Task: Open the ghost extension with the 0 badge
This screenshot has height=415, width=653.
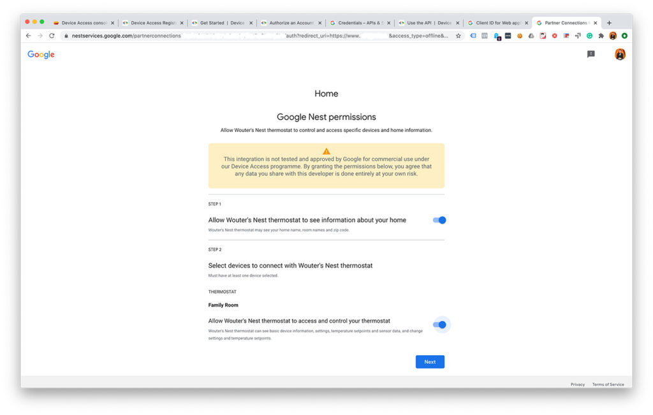Action: click(497, 36)
